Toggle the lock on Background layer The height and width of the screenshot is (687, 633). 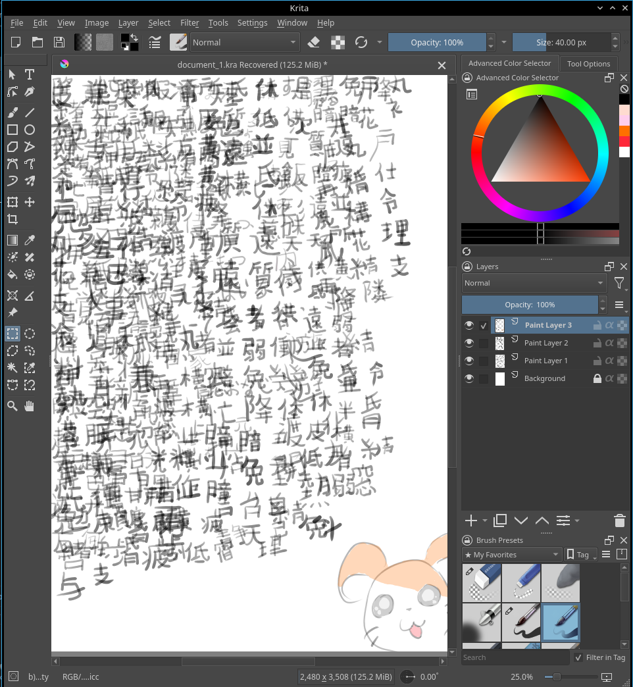click(597, 378)
